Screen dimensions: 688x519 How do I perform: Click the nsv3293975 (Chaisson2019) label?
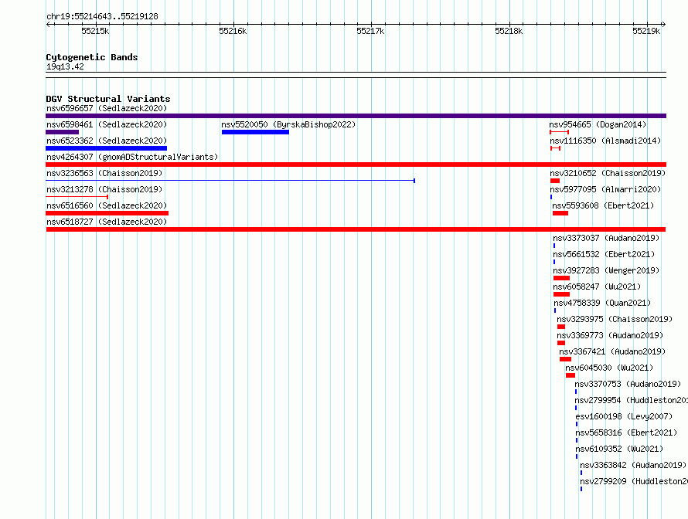click(x=615, y=319)
